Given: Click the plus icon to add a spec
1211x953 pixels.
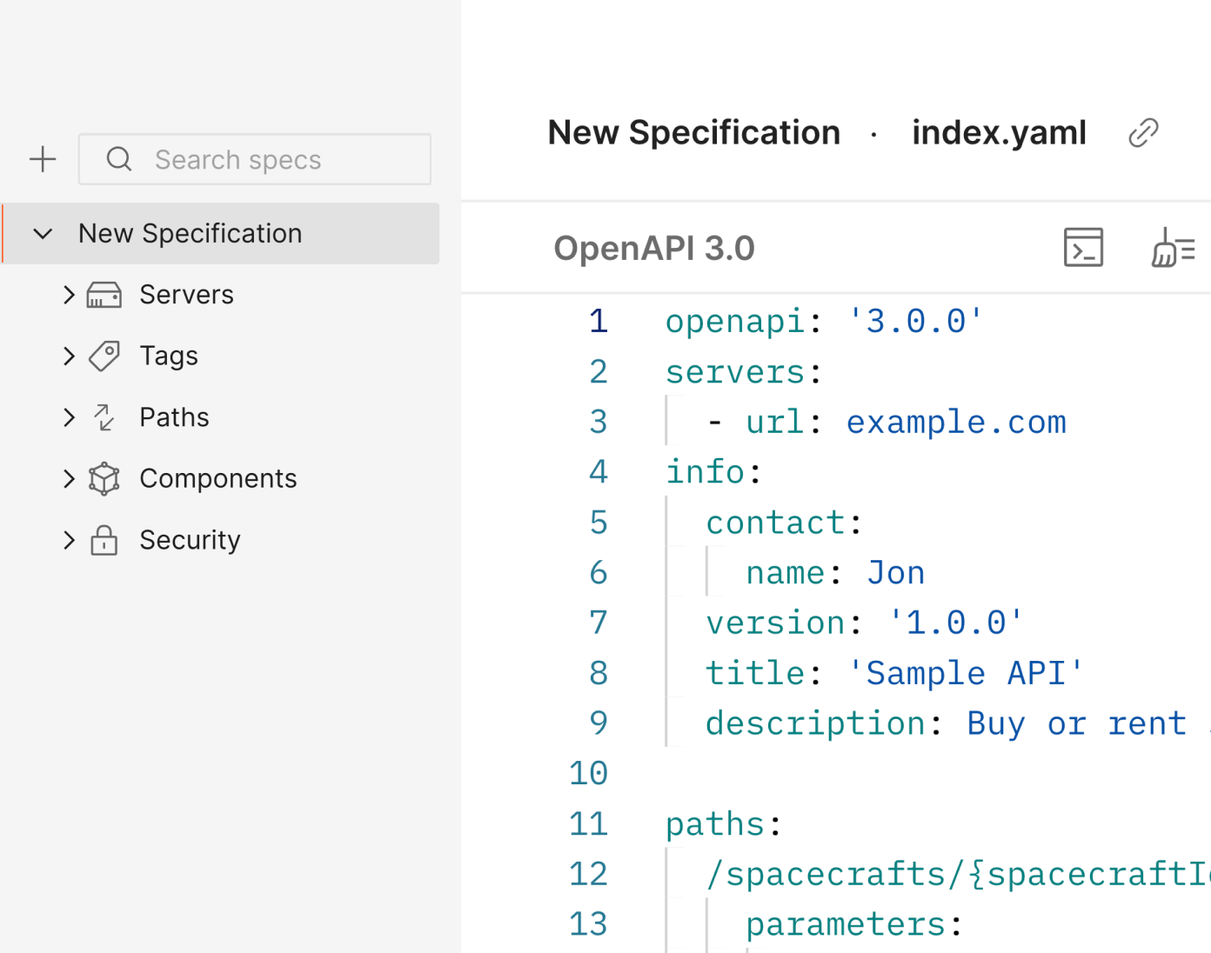Looking at the screenshot, I should pyautogui.click(x=43, y=159).
